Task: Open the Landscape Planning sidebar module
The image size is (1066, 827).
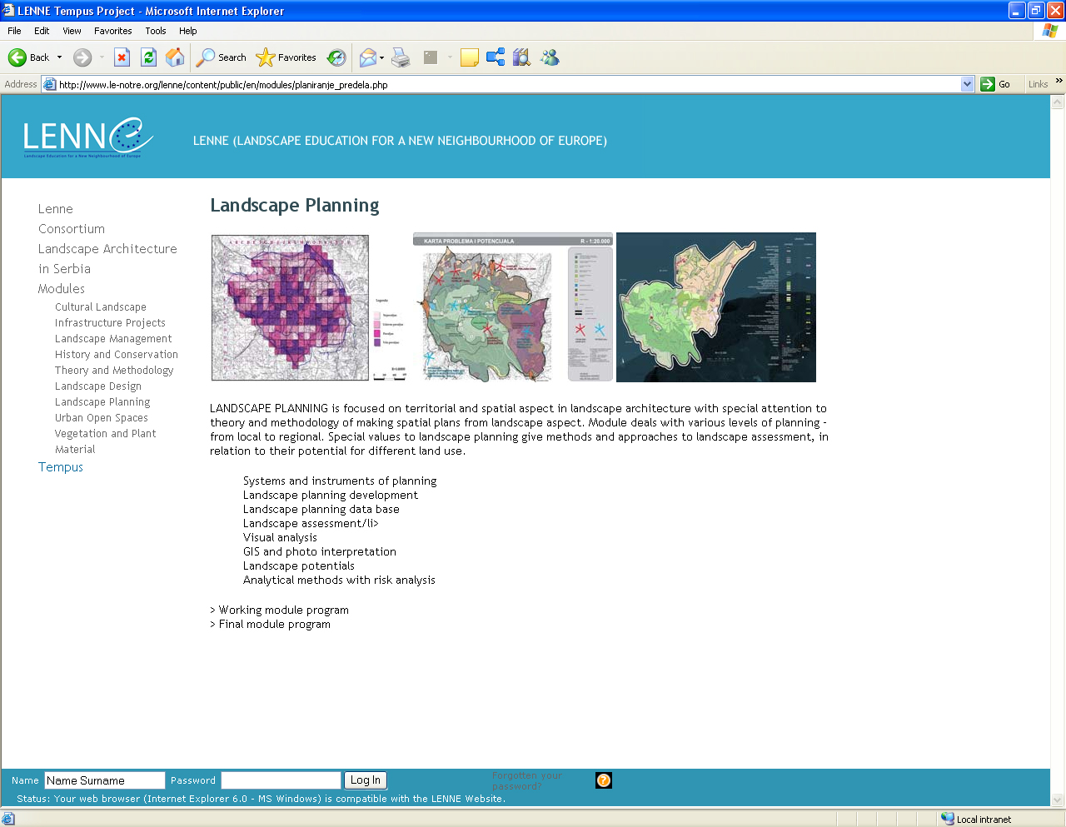Action: click(x=102, y=402)
